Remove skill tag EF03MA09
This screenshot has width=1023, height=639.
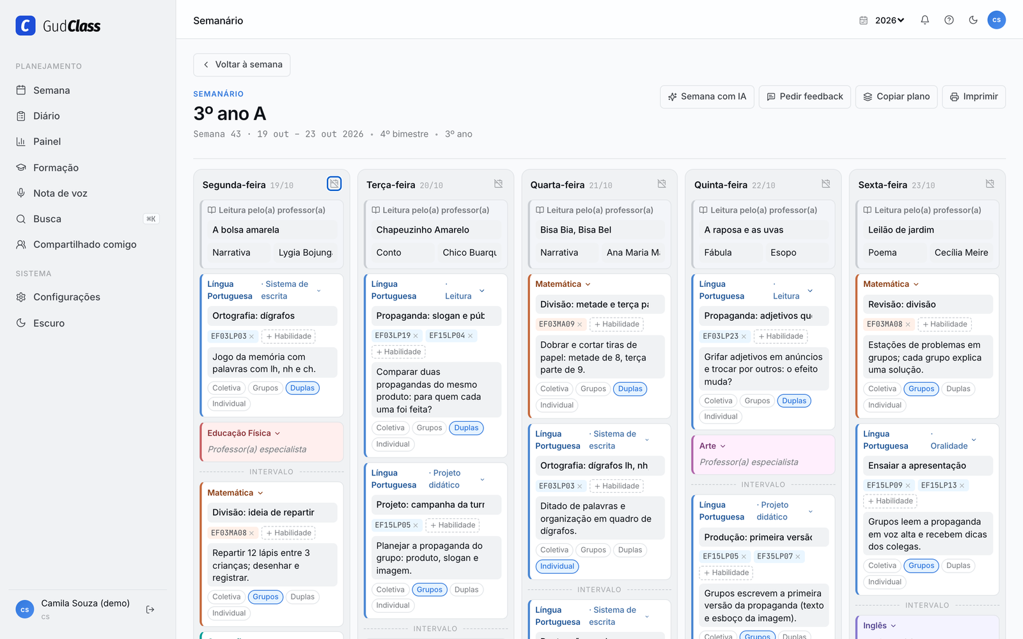point(580,325)
